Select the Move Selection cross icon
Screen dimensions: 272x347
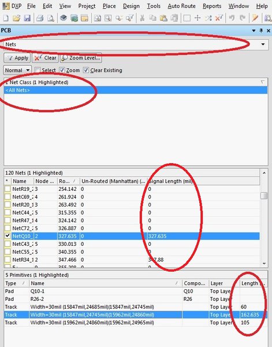(198, 18)
